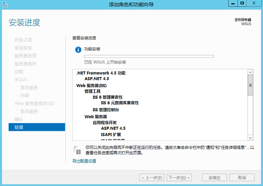
Task: Click the ISAPI 扩展 entry
Action: [x=111, y=135]
